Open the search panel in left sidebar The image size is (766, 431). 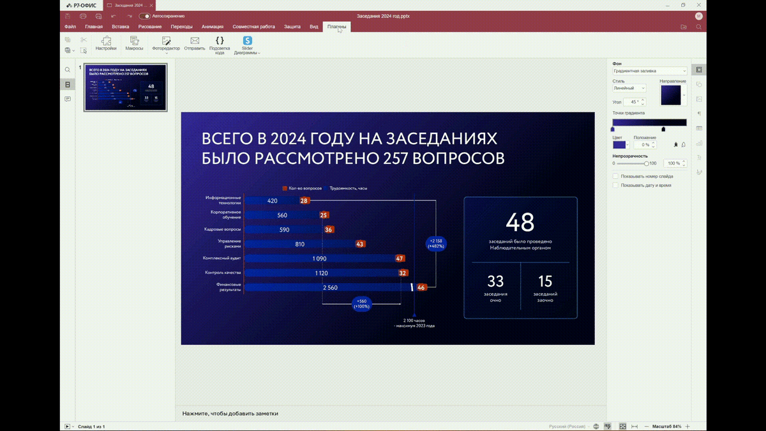click(x=68, y=70)
